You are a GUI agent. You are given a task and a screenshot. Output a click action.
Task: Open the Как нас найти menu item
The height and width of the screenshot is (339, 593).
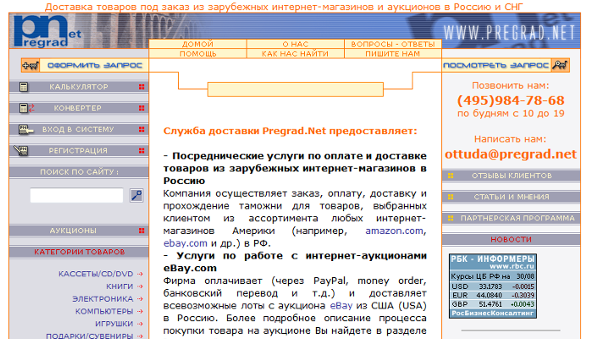point(296,53)
